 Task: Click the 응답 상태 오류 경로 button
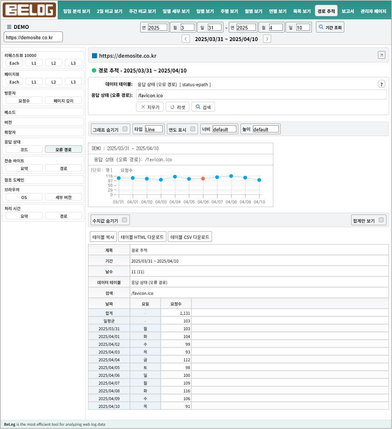(x=64, y=149)
